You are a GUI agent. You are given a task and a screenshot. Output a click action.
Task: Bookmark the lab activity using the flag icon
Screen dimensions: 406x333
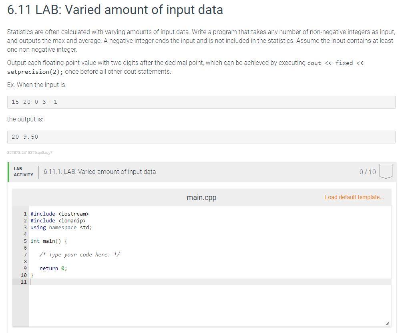click(x=386, y=172)
